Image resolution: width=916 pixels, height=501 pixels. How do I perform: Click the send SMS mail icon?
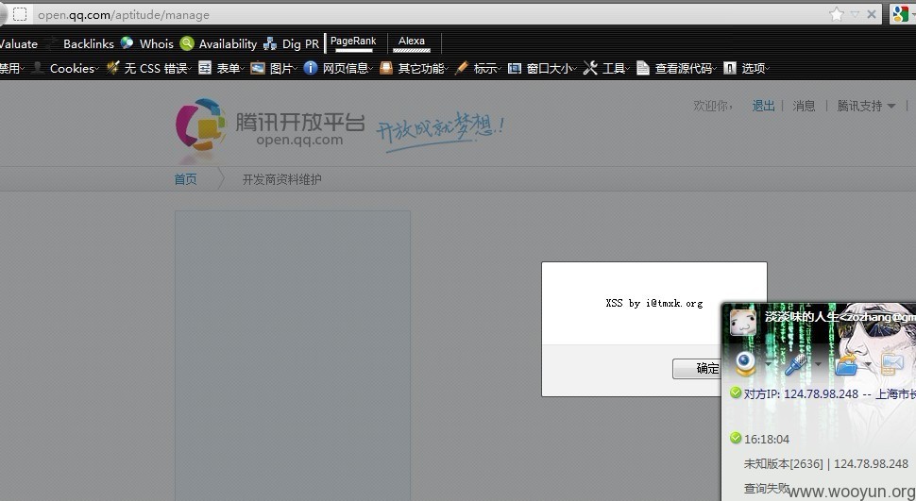click(x=892, y=364)
